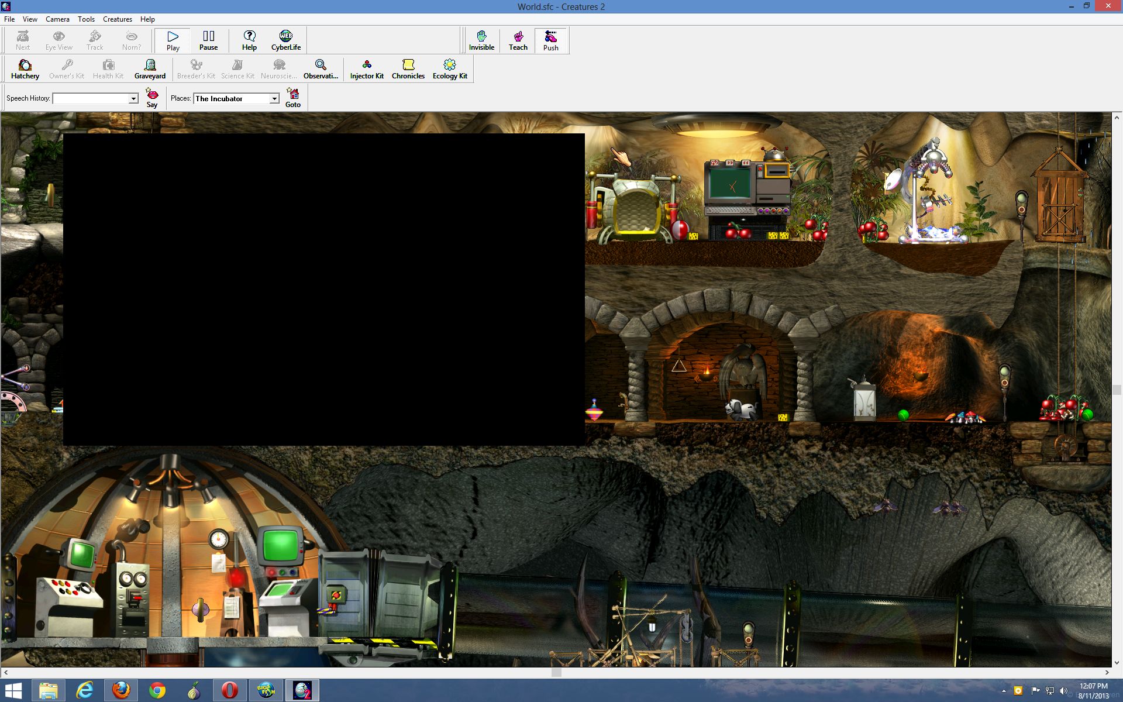Open the Chronicles kit
The height and width of the screenshot is (702, 1123).
point(408,69)
